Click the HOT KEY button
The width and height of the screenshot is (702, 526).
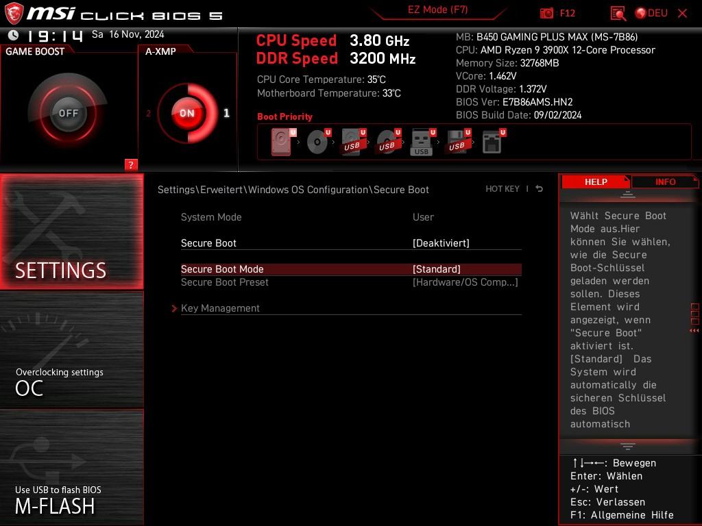point(503,189)
